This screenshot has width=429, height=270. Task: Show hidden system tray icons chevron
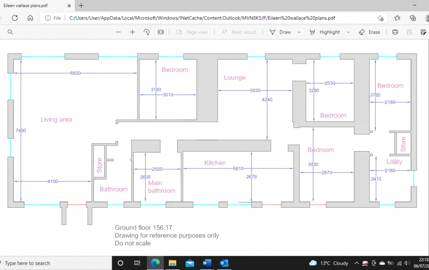click(x=356, y=263)
